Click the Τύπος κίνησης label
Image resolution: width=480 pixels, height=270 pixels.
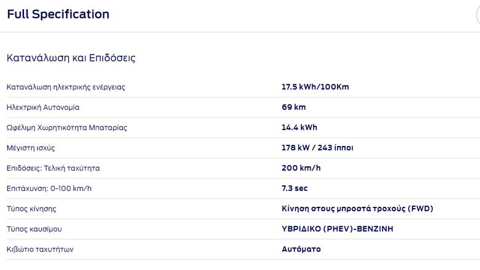pos(31,209)
